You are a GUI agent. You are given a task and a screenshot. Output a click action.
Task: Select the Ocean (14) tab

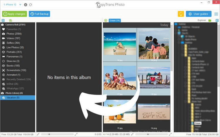[x=115, y=20]
